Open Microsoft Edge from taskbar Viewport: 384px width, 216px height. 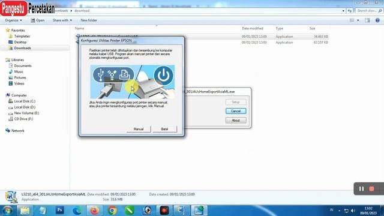(x=77, y=211)
